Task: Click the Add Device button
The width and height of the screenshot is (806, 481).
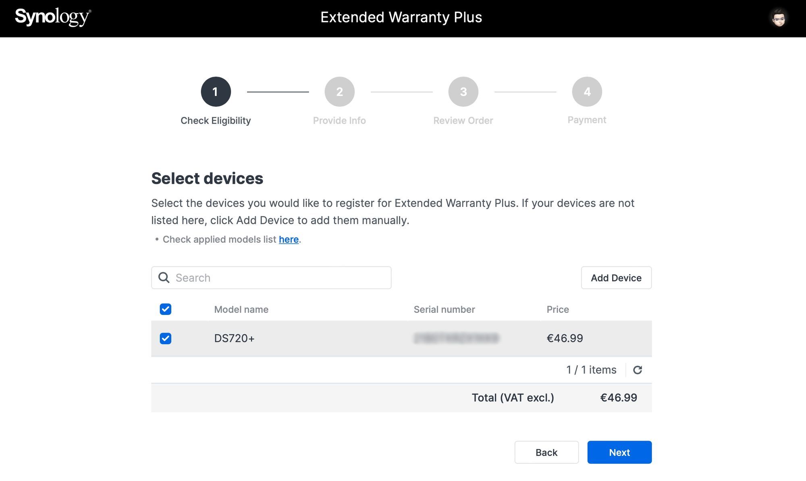Action: click(x=616, y=278)
